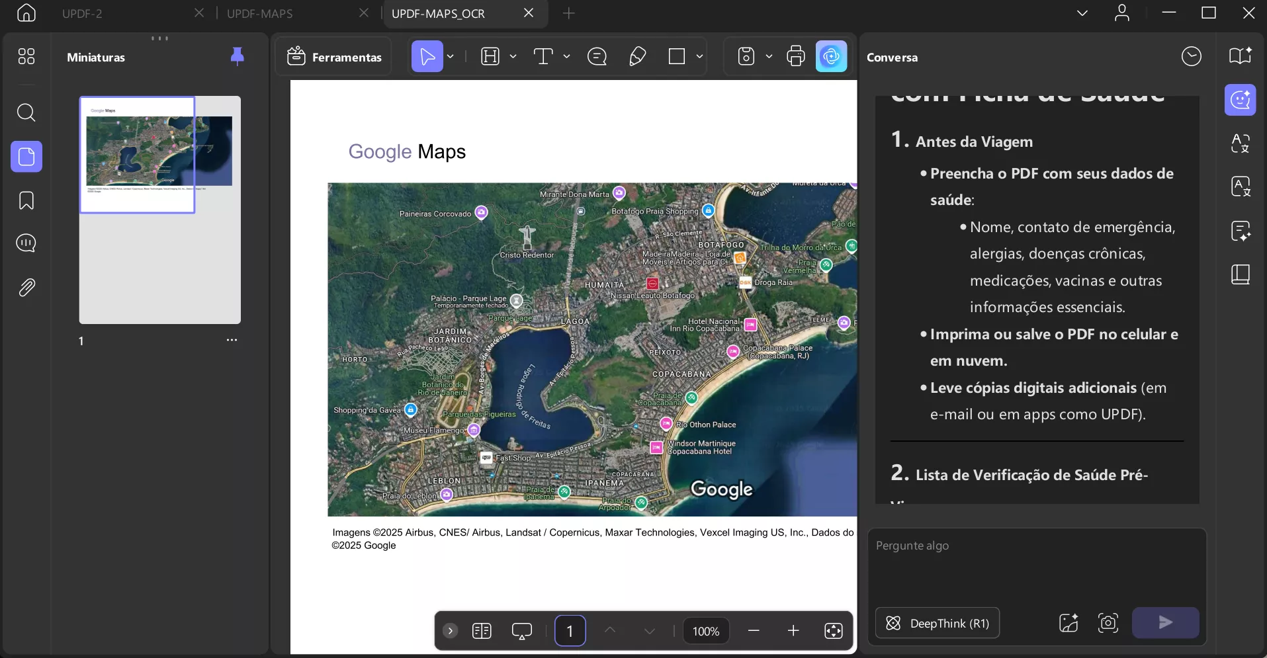Go to the UPDF home screen
The height and width of the screenshot is (658, 1267).
[x=26, y=13]
